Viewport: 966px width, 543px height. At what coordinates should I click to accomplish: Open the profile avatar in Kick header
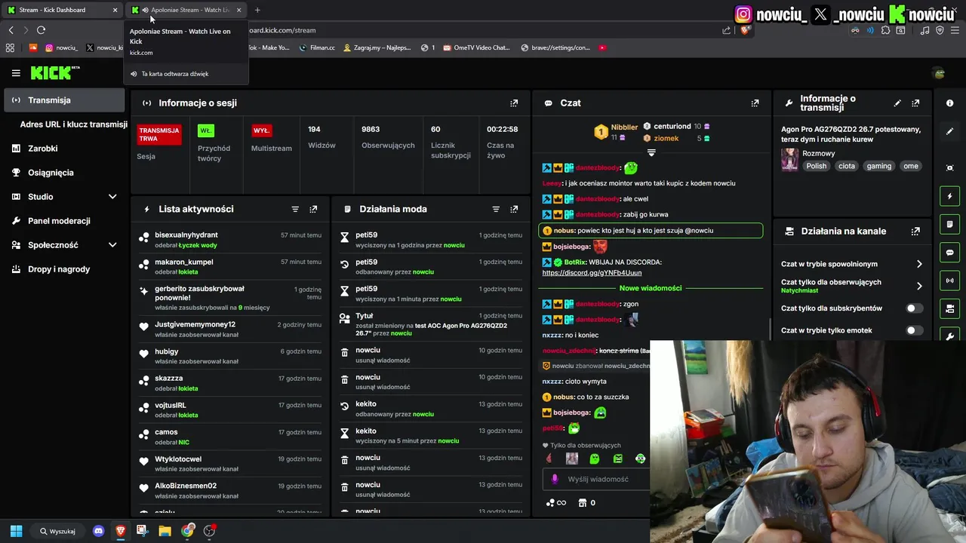click(x=939, y=73)
